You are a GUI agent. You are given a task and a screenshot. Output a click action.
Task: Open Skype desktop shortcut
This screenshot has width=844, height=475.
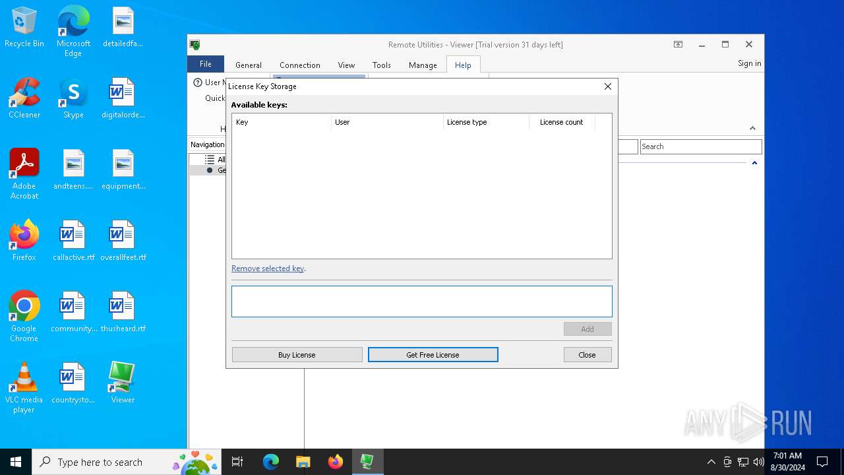[x=73, y=98]
